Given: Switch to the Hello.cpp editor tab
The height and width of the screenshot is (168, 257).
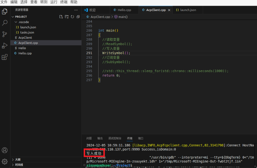Looking at the screenshot, I should (124, 10).
